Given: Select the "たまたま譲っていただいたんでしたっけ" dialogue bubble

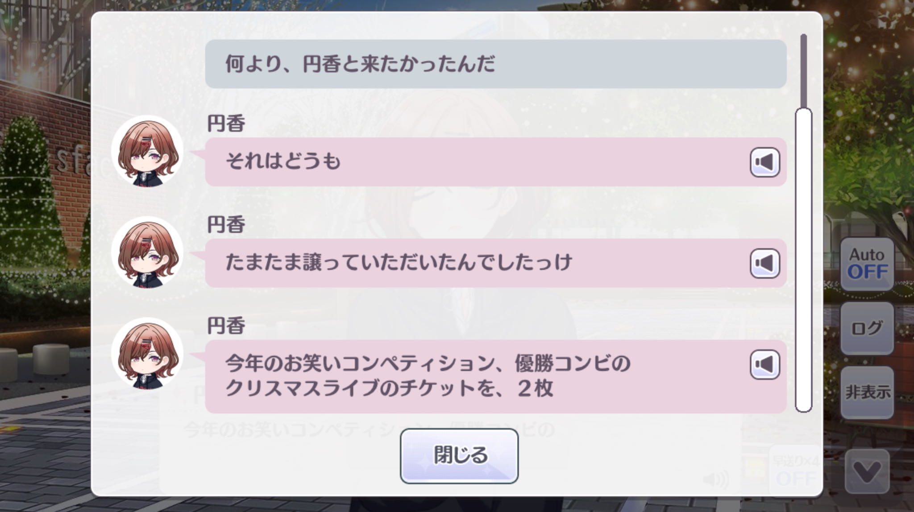Looking at the screenshot, I should tap(473, 263).
